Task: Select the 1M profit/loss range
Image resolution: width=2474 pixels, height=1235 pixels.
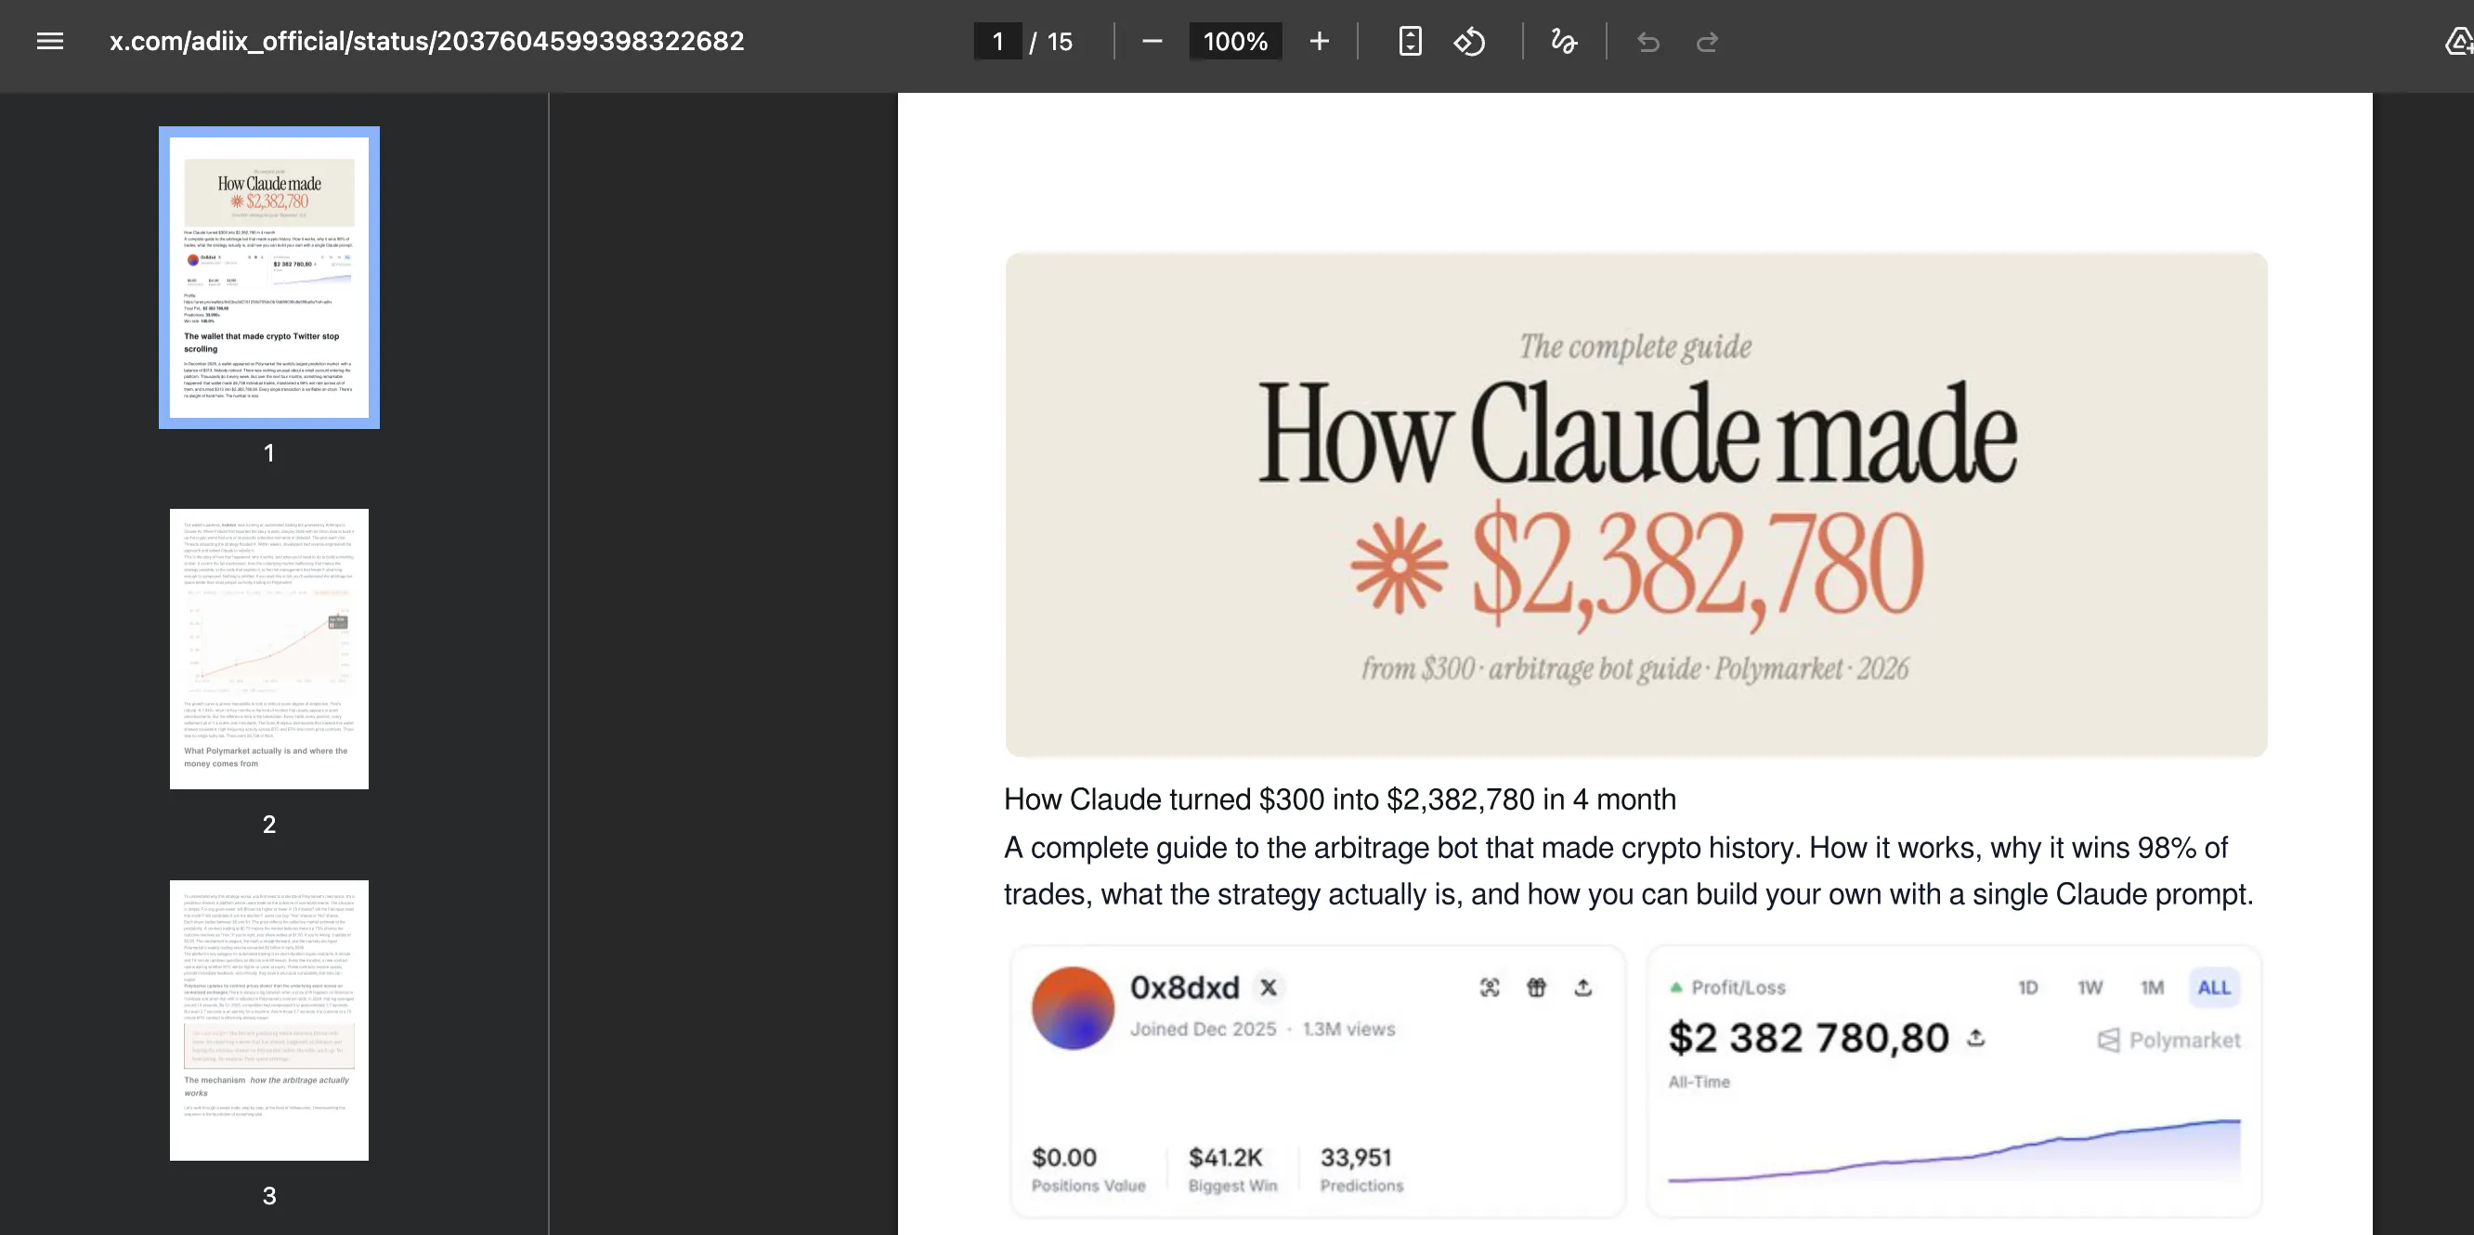Action: coord(2153,987)
